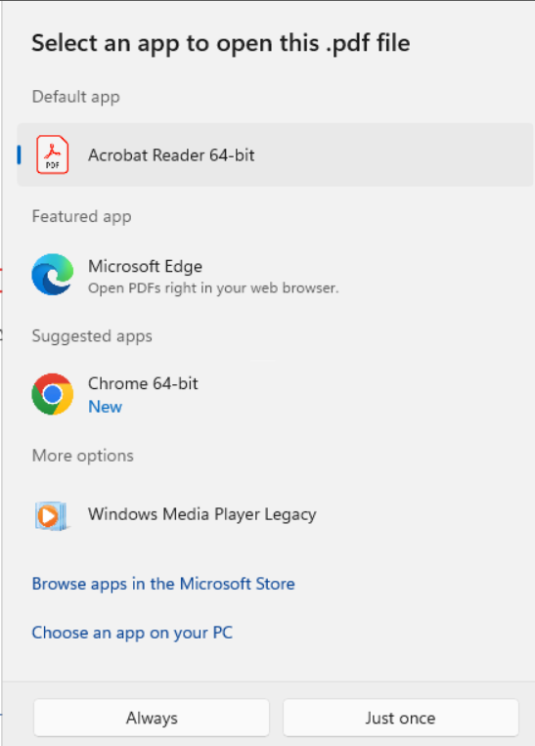Click the Featured app section heading

81,217
